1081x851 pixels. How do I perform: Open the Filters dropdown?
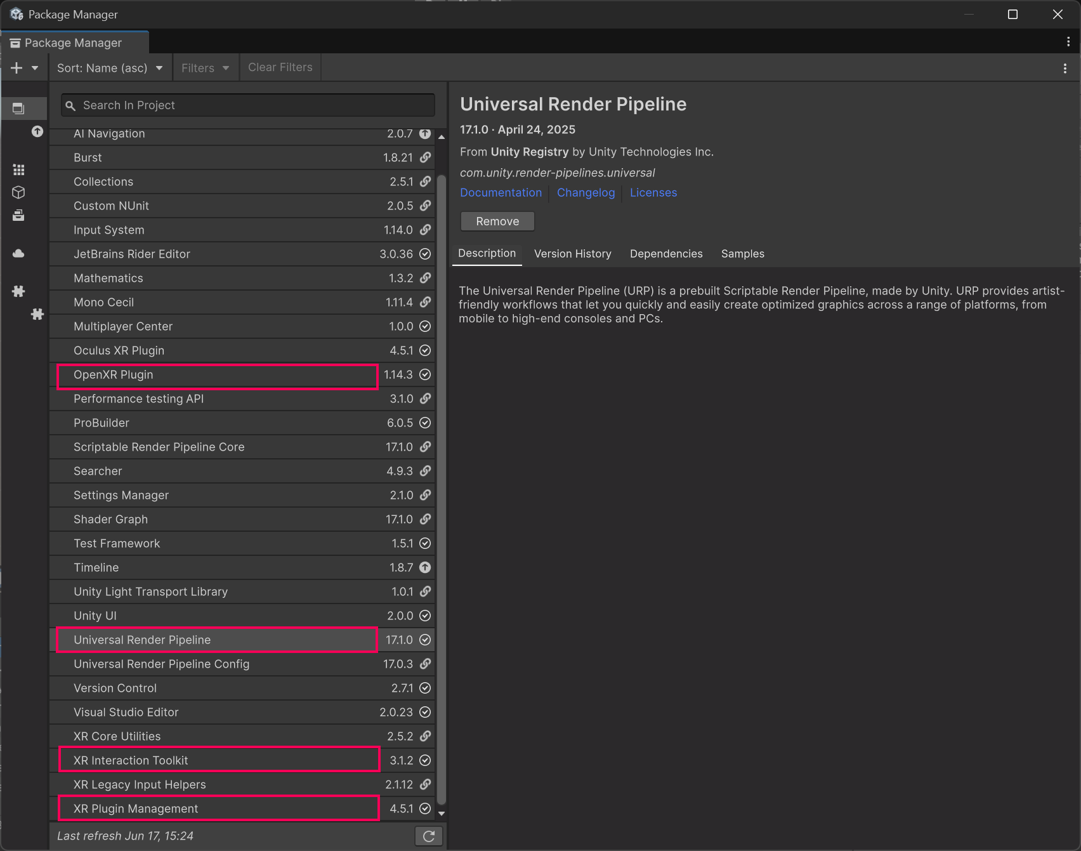click(x=205, y=68)
